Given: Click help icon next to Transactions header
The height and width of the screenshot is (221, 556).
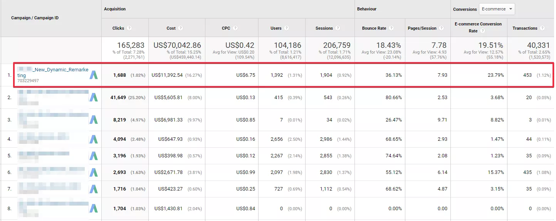Looking at the screenshot, I should tap(543, 28).
